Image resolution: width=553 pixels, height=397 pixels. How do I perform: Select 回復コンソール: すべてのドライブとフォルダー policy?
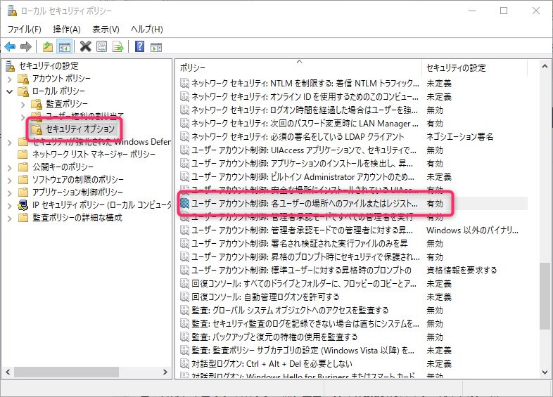click(353, 284)
